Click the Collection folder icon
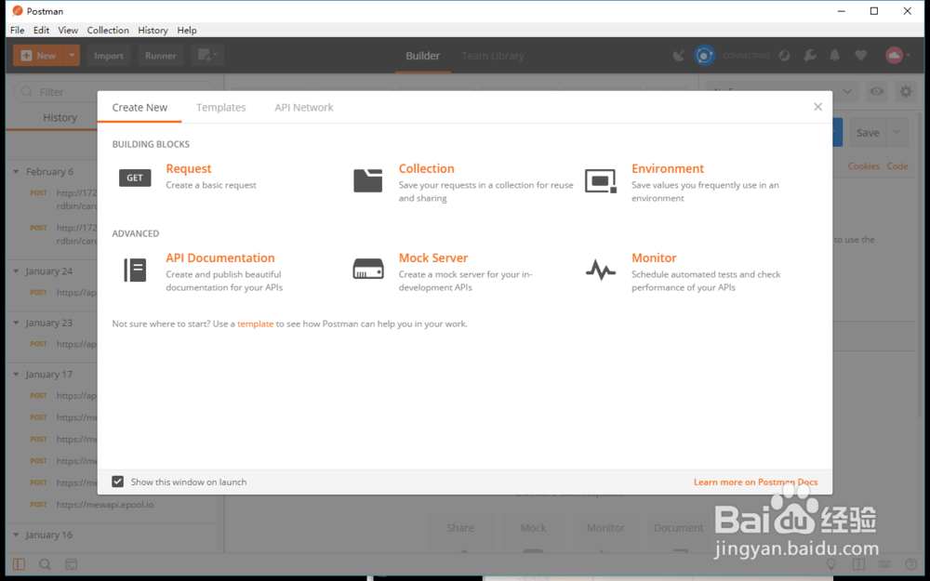 [x=367, y=180]
